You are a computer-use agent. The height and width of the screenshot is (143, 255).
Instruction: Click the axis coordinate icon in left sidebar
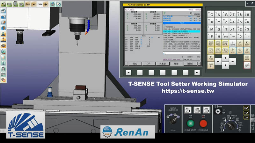tap(3, 51)
